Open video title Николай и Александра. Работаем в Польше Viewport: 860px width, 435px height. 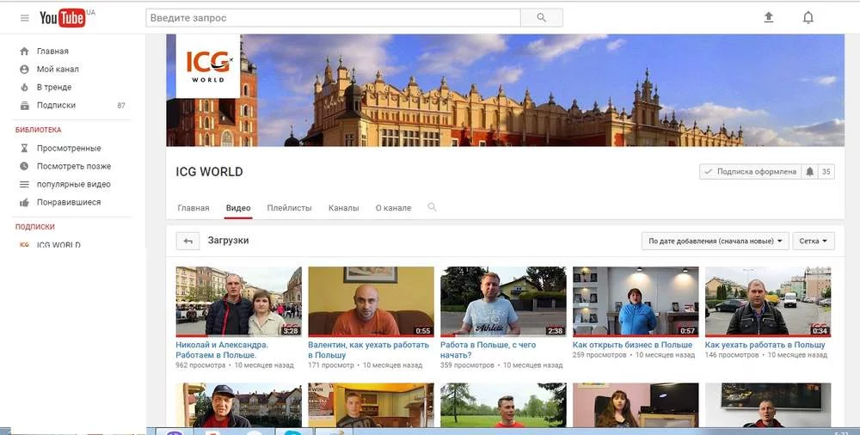[x=222, y=349]
